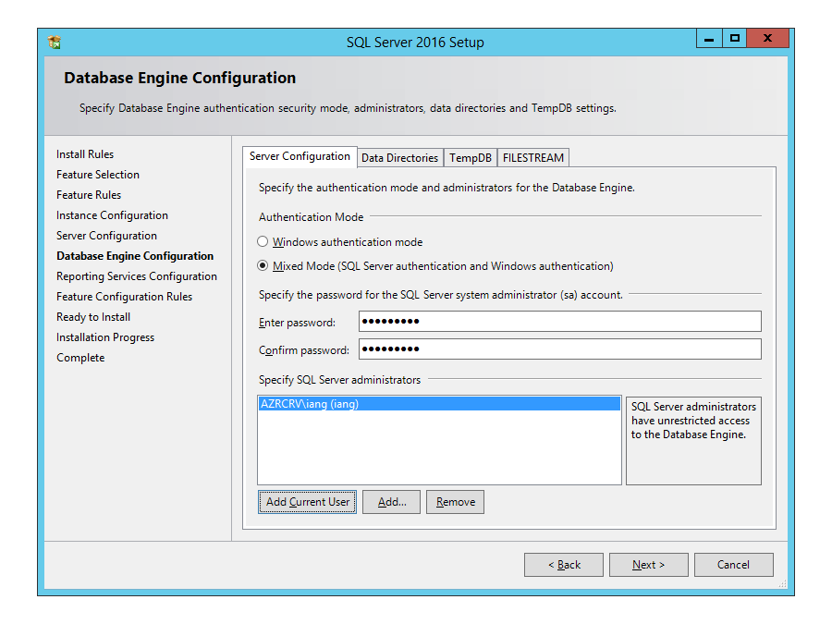This screenshot has width=832, height=624.
Task: Open the FILESTREAM tab
Action: (x=532, y=157)
